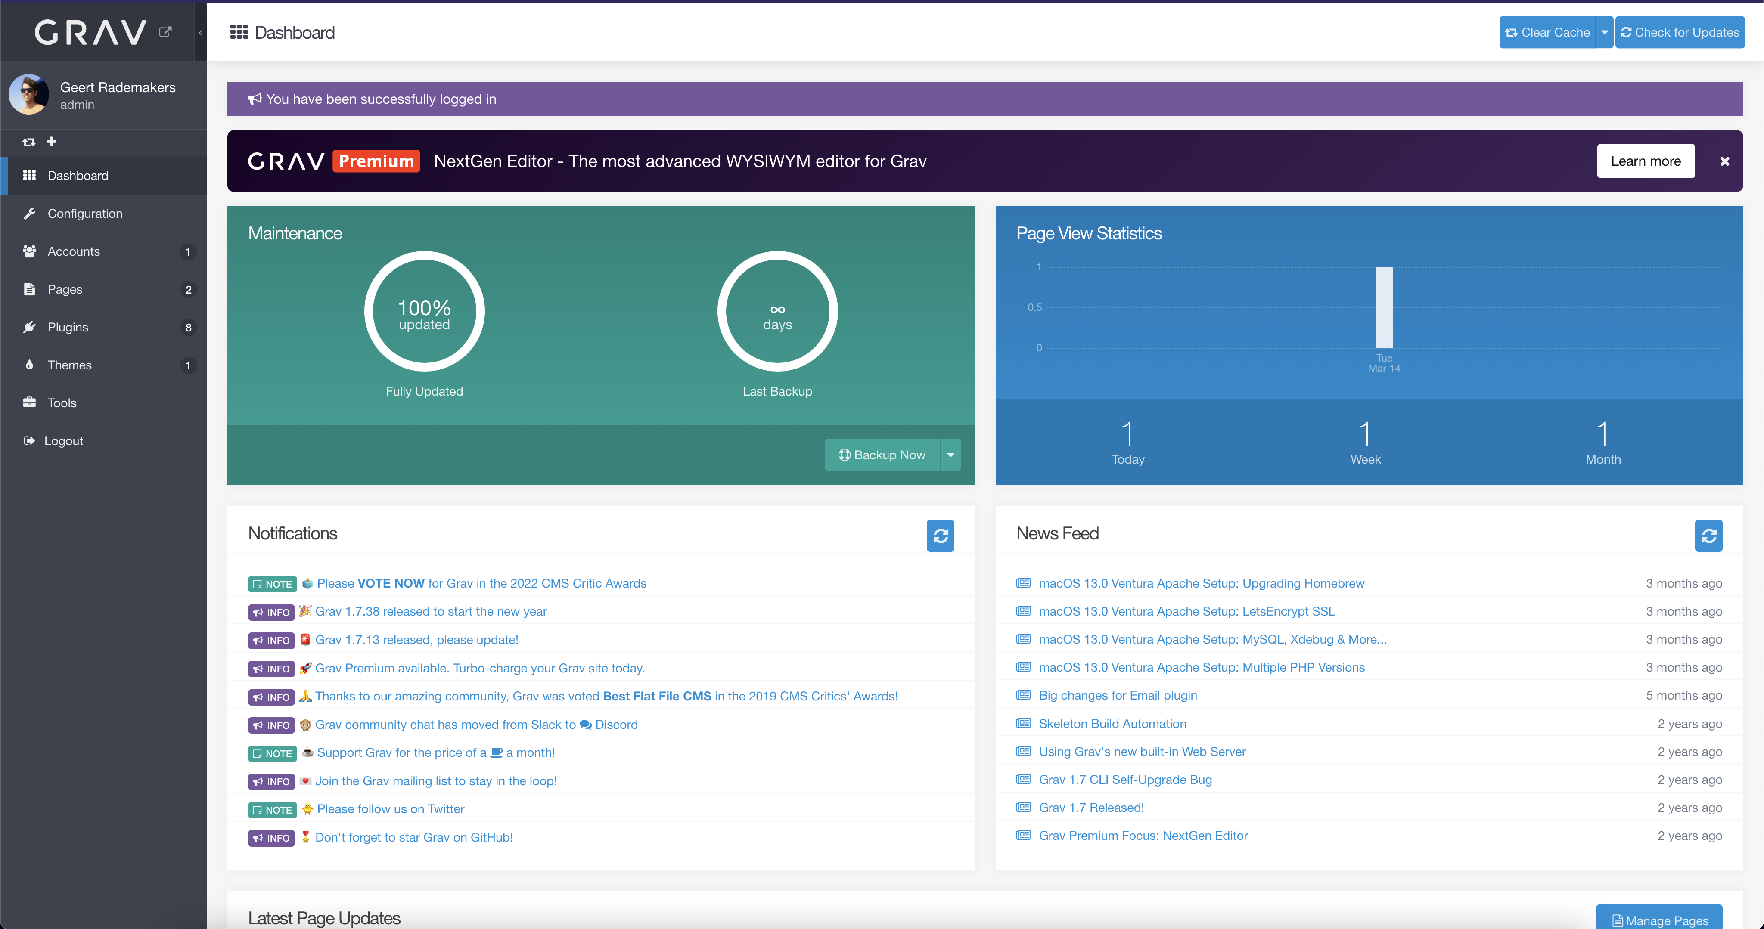
Task: Dismiss the Grav Premium banner
Action: tap(1724, 161)
